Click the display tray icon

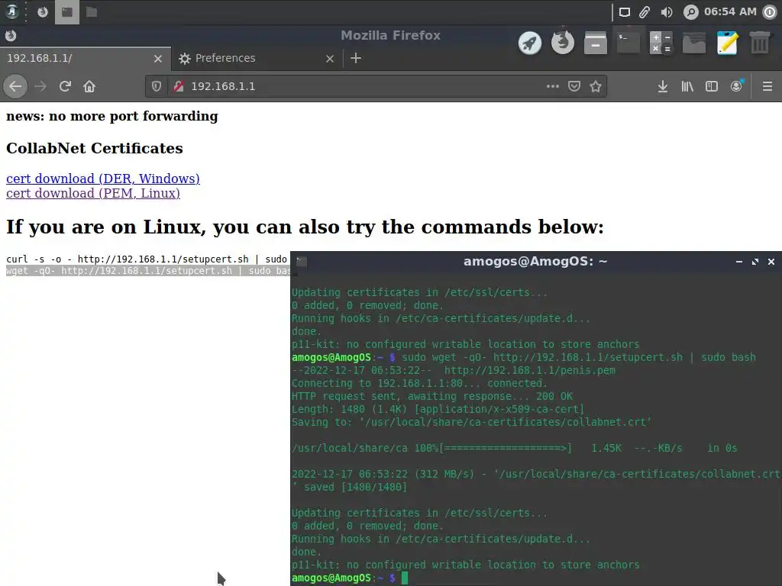[x=624, y=12]
